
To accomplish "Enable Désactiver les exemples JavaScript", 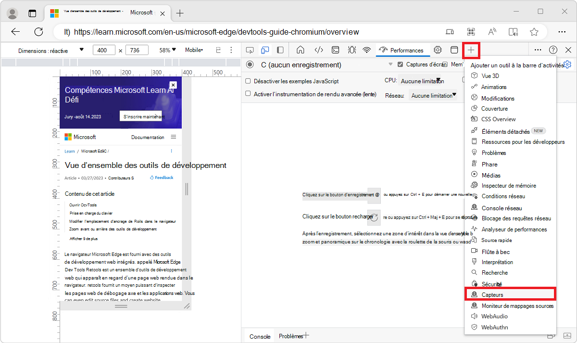I will click(x=248, y=81).
